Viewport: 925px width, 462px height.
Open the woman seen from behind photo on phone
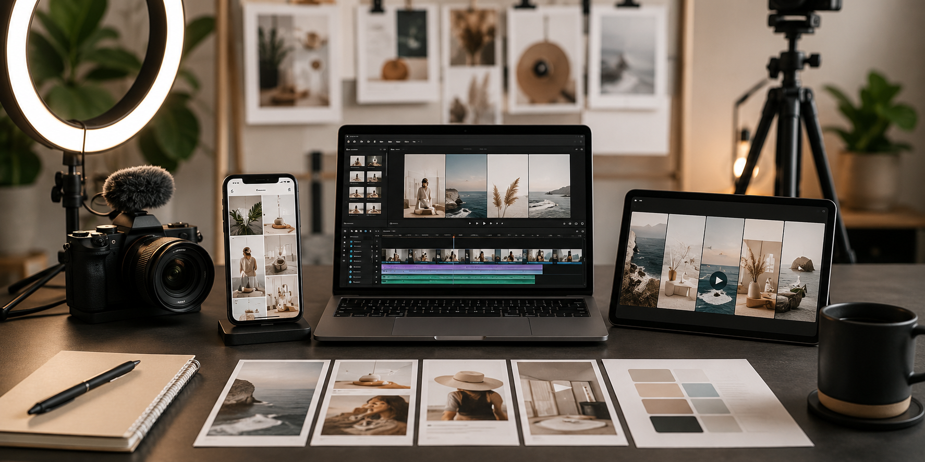[248, 267]
